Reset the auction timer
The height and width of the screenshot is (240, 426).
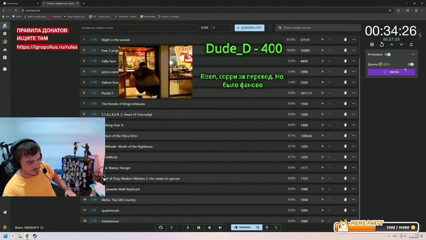(382, 44)
